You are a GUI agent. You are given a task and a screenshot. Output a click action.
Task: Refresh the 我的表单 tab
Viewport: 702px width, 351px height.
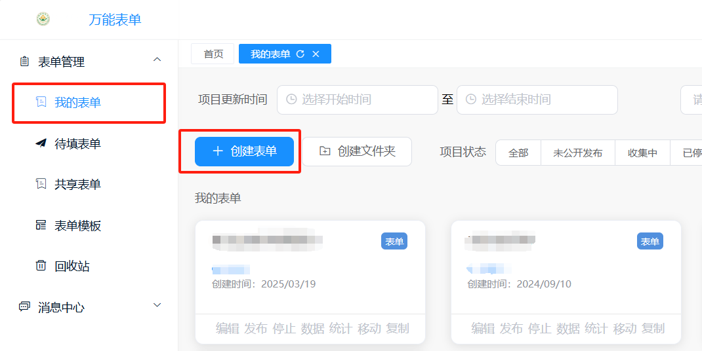(x=300, y=54)
